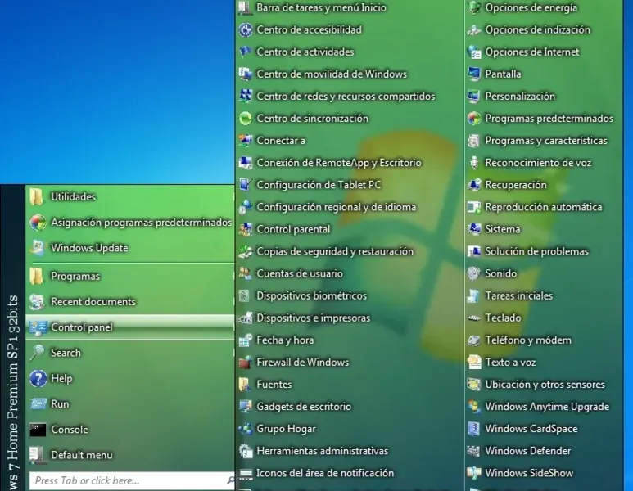Click the Windows CardSpace icon

point(474,429)
